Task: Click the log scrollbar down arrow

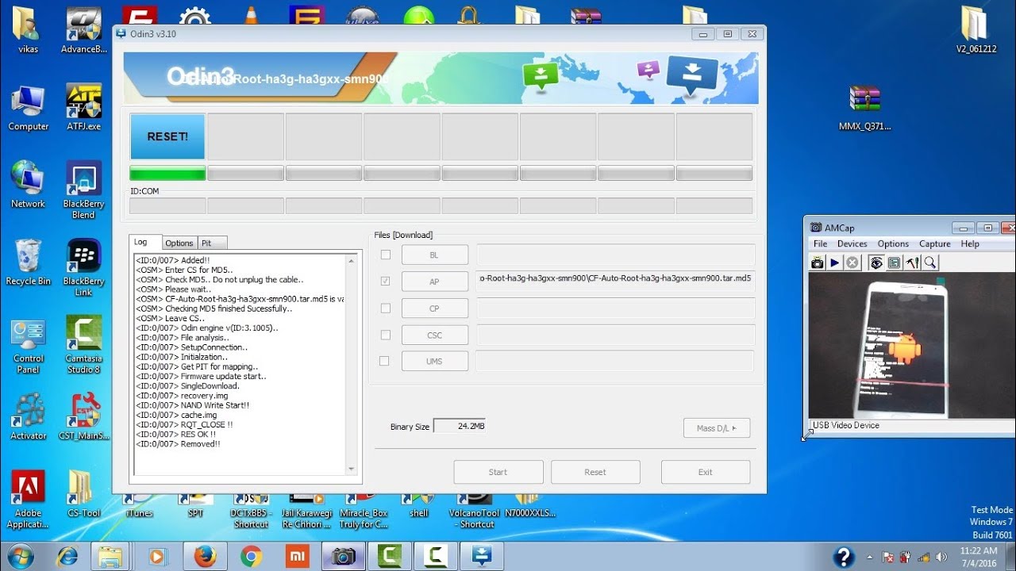Action: (x=352, y=469)
